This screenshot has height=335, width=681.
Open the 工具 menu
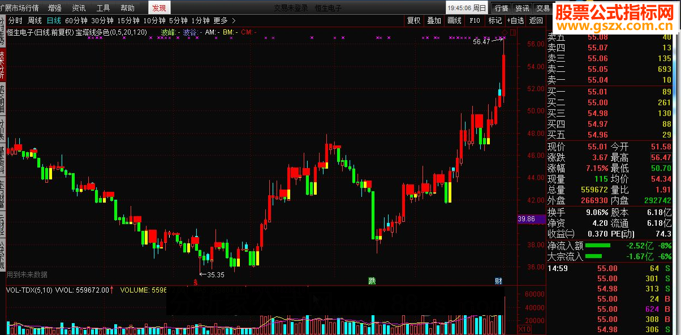[104, 8]
